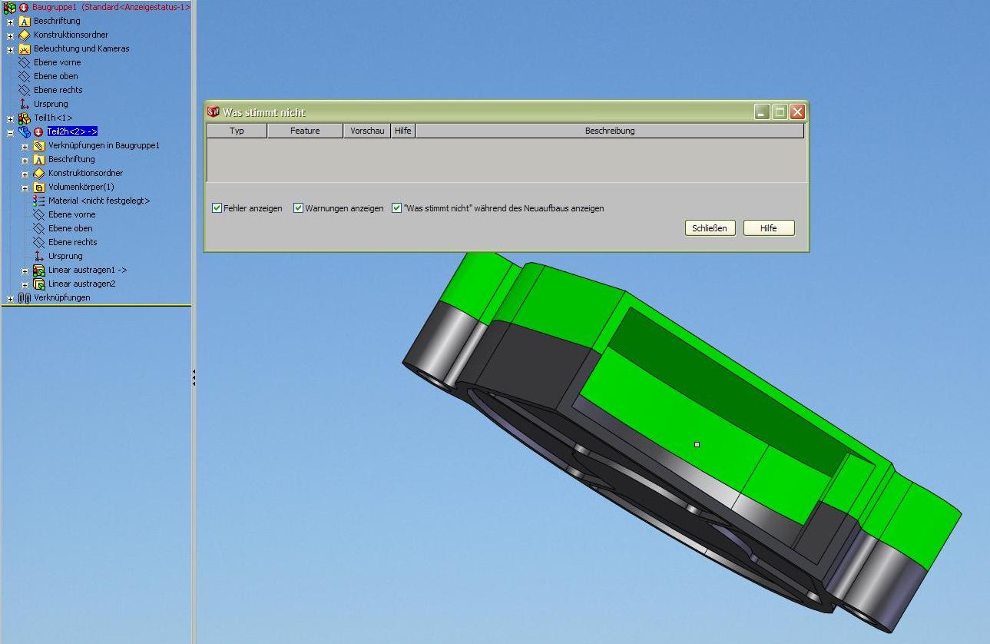990x644 pixels.
Task: Expand the Volumenkörper(1) node
Action: 25,188
